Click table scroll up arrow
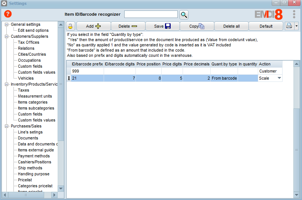The image size is (302, 200). 297,64
